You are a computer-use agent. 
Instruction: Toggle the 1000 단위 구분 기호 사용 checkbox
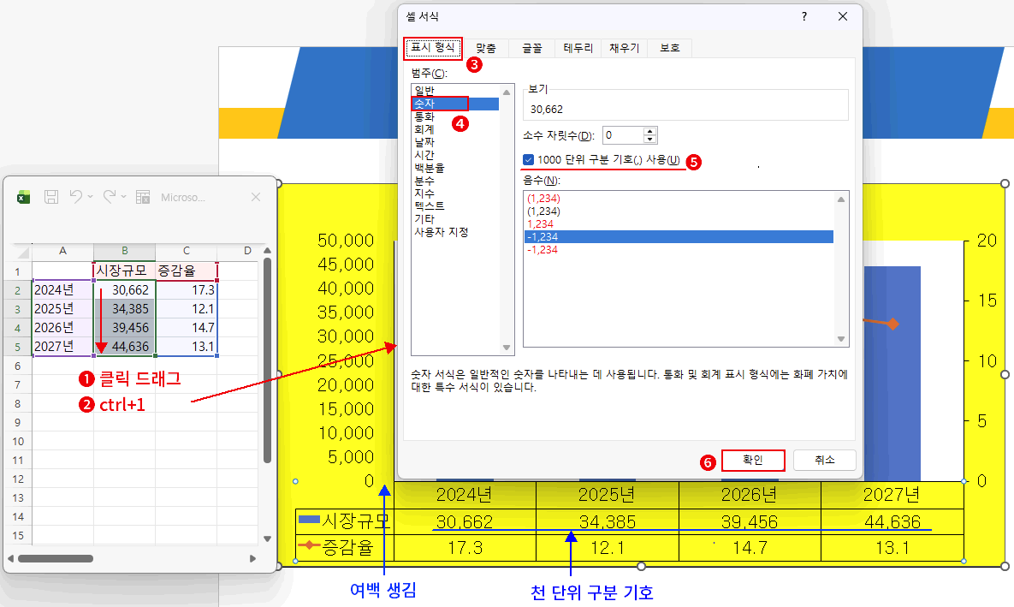point(529,159)
